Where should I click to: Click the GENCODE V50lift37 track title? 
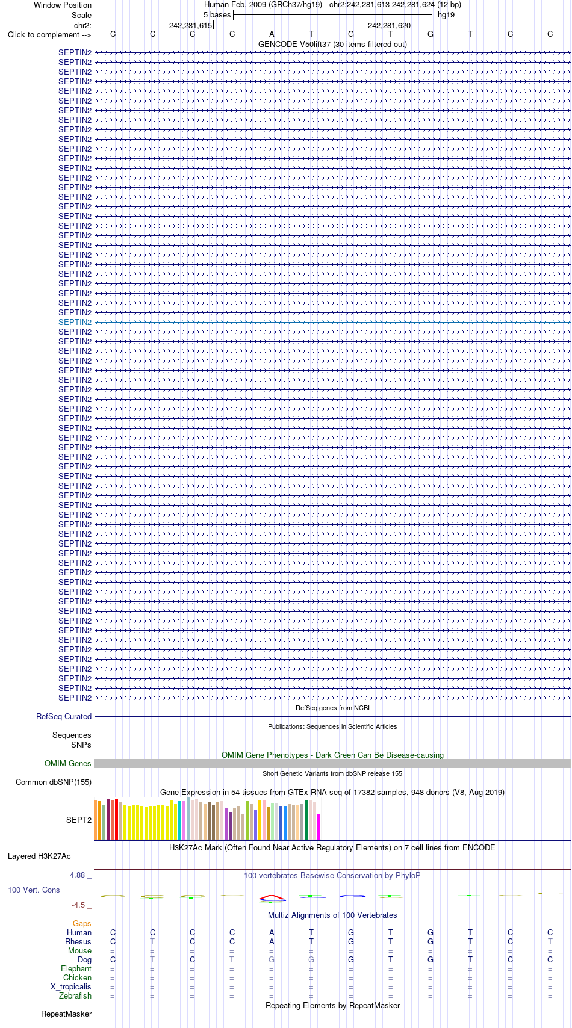coord(332,44)
